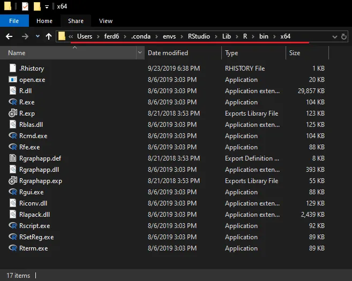
Task: Click the Rscript.exe icon in list
Action: 13,226
